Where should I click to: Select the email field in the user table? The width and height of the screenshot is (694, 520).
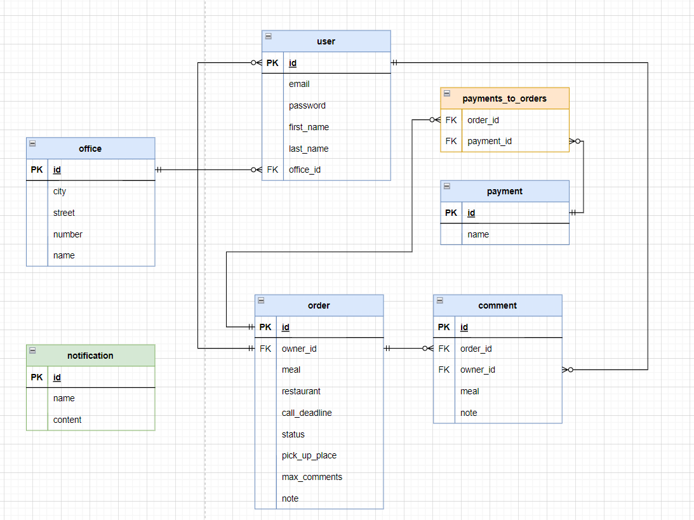click(299, 84)
